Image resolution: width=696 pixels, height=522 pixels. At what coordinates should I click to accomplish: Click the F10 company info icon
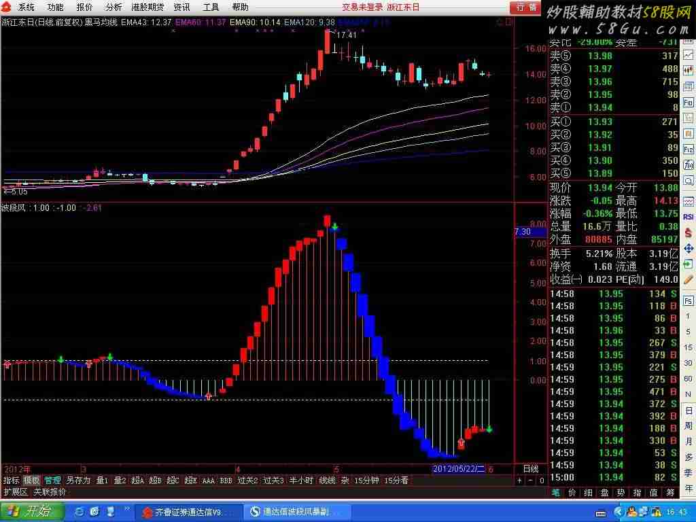pyautogui.click(x=689, y=102)
